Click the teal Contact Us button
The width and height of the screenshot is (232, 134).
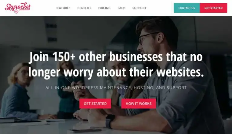187,8
